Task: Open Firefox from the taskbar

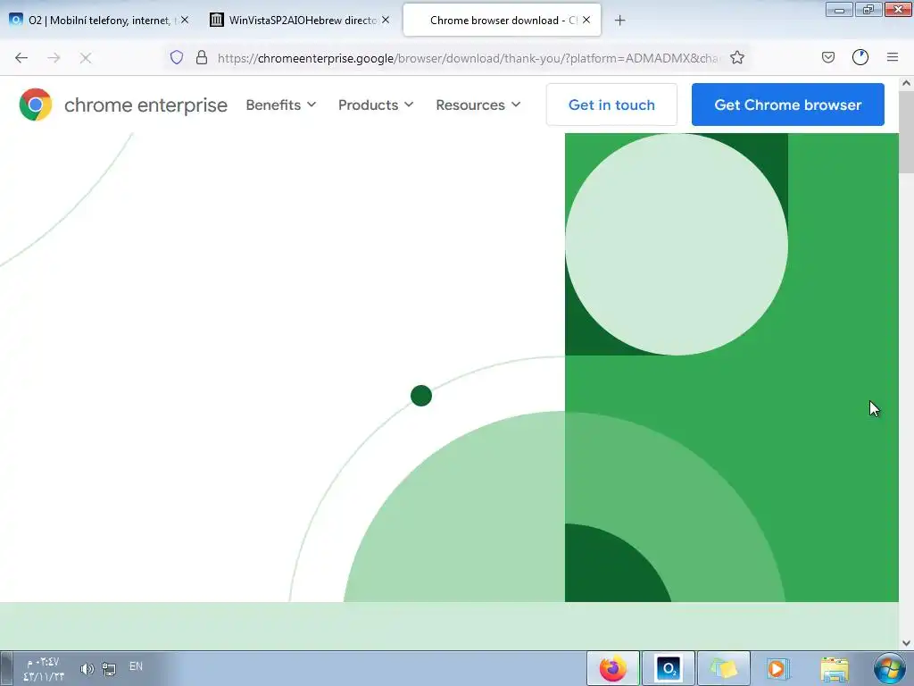Action: click(x=612, y=668)
